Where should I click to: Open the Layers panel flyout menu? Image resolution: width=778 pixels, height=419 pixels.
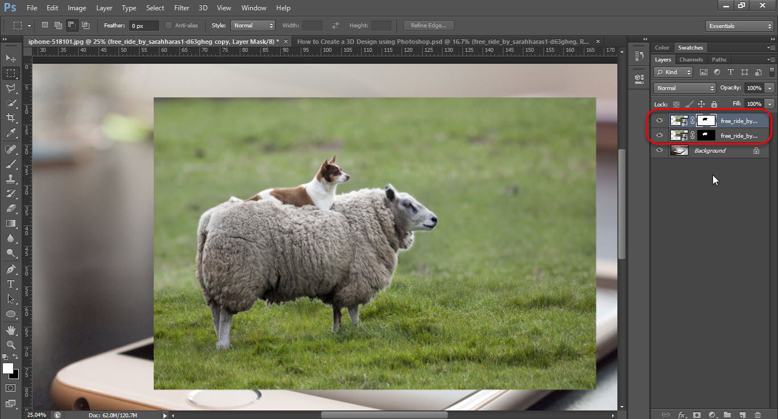point(771,60)
